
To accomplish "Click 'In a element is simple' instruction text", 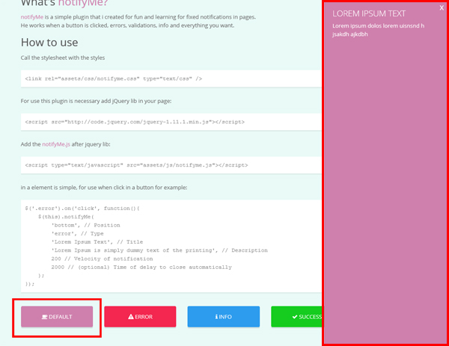I will point(104,188).
